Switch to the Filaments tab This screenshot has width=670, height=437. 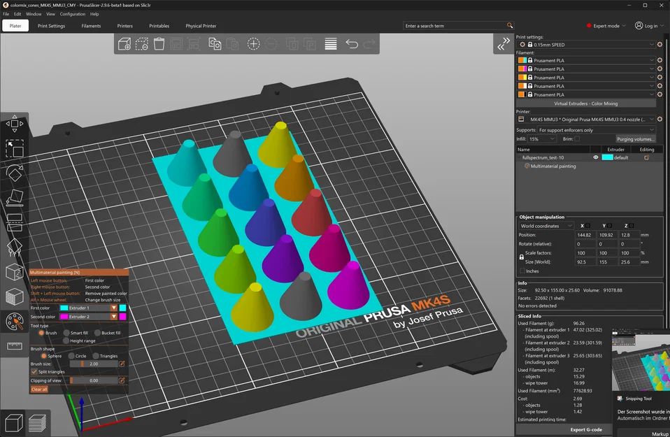tap(91, 26)
